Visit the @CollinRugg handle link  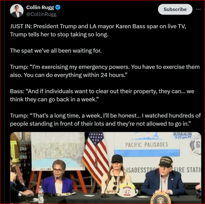click(41, 14)
